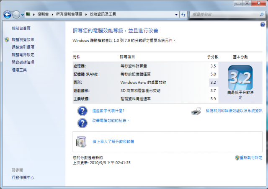Click the processor subscore 3.5

point(213,66)
